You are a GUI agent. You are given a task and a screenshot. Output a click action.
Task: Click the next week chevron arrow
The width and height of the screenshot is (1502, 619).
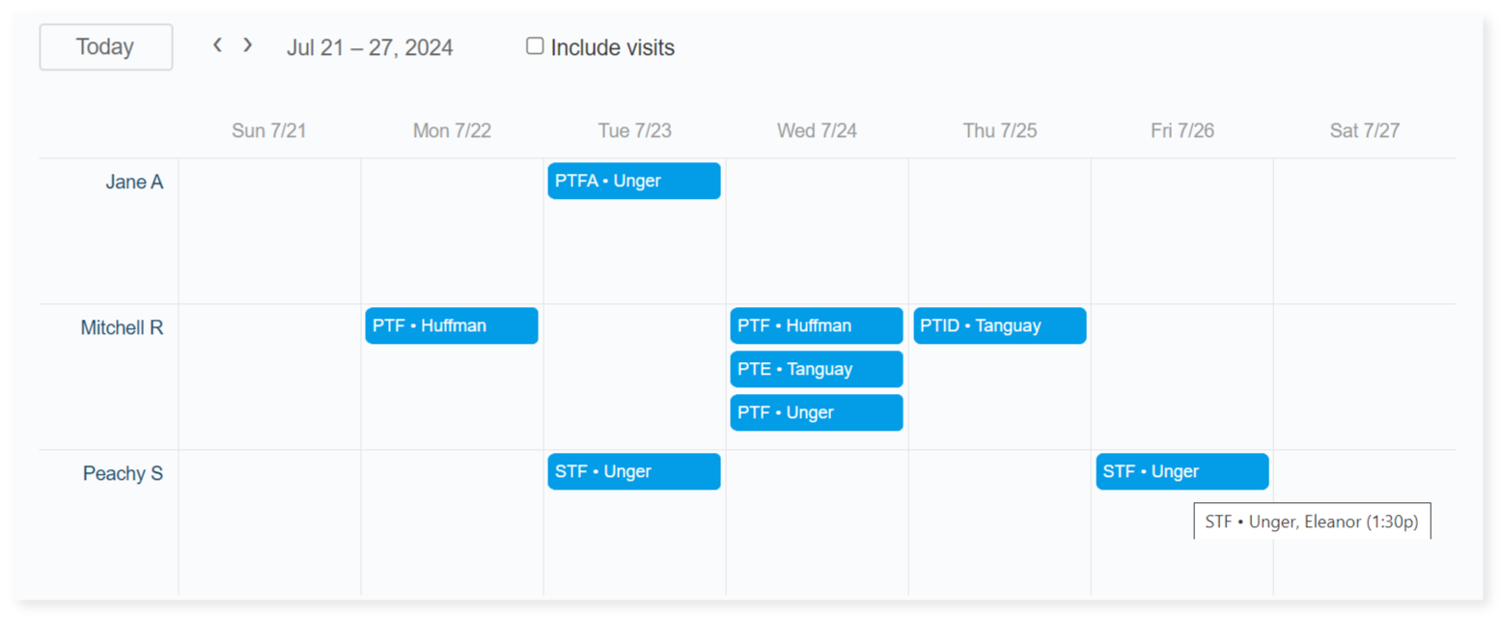(248, 45)
